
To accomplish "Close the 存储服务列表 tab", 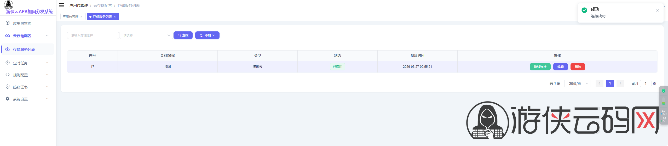I will 115,17.
